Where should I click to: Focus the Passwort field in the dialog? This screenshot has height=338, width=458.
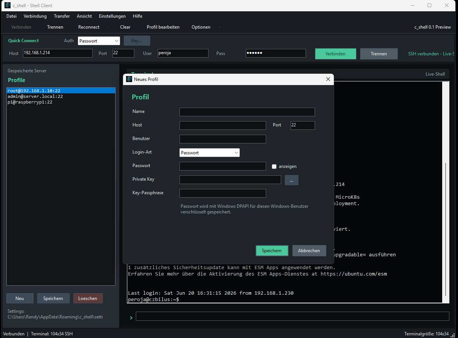coord(223,166)
